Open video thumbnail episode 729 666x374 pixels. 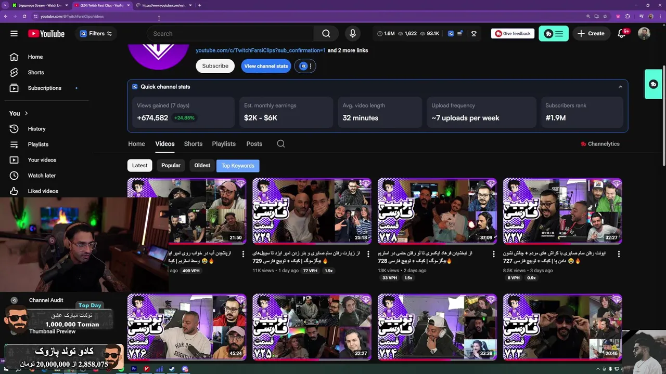point(312,211)
